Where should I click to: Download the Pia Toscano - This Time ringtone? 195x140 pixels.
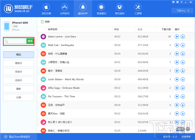183,96
